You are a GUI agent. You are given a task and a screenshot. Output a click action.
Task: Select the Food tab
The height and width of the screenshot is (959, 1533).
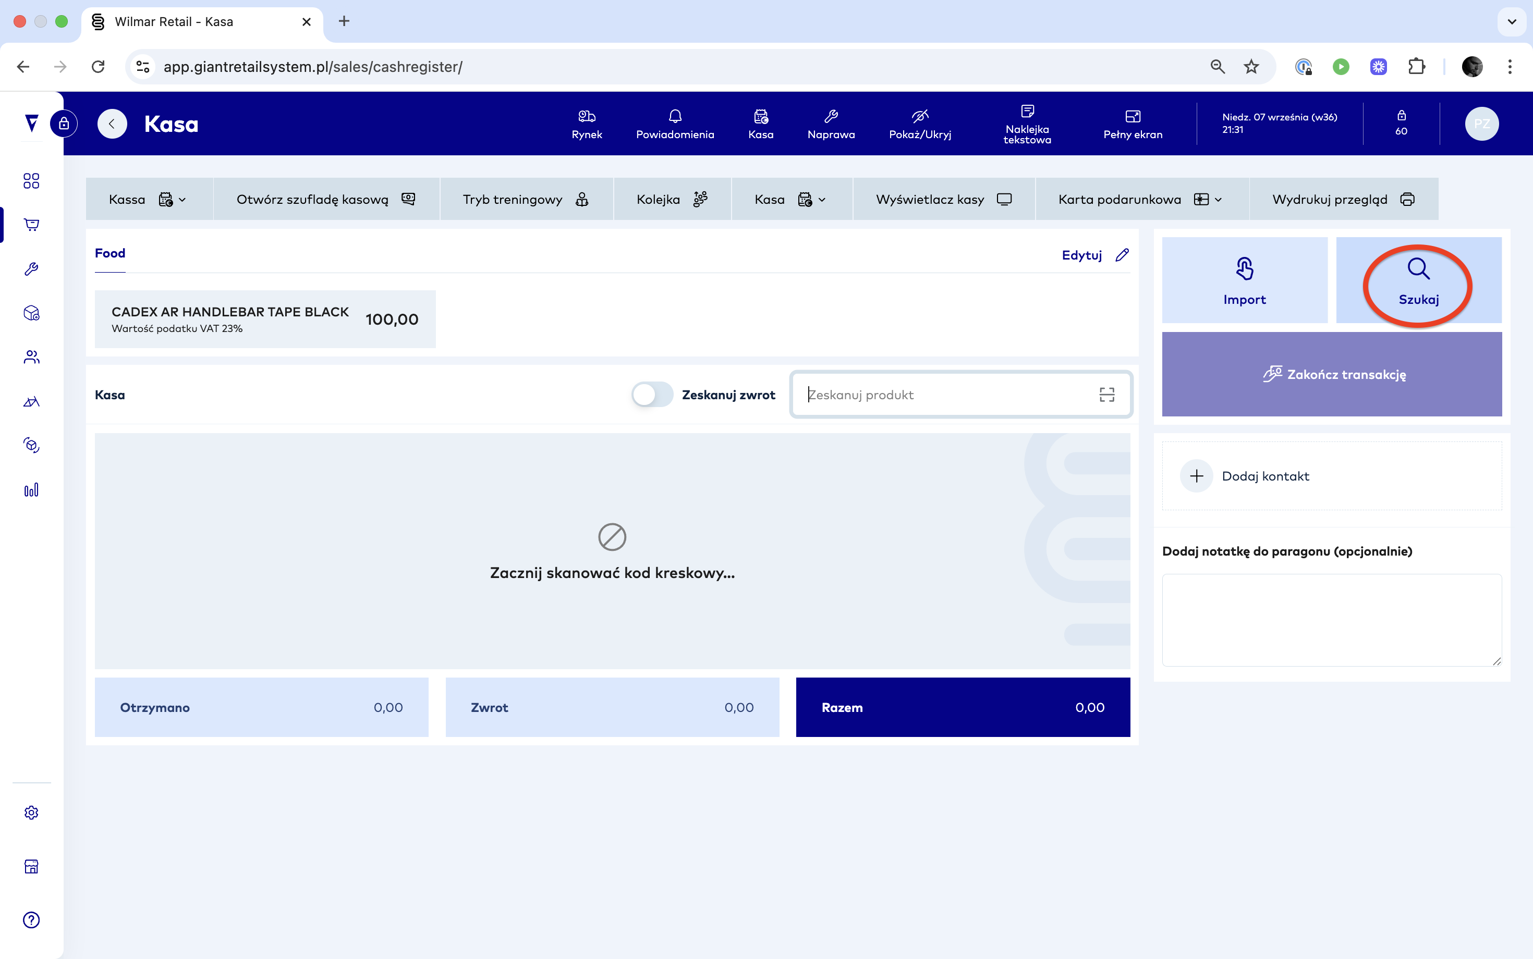click(110, 253)
